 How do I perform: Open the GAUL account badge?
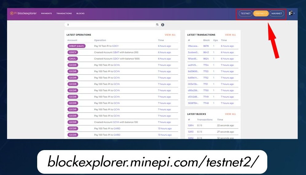click(73, 59)
